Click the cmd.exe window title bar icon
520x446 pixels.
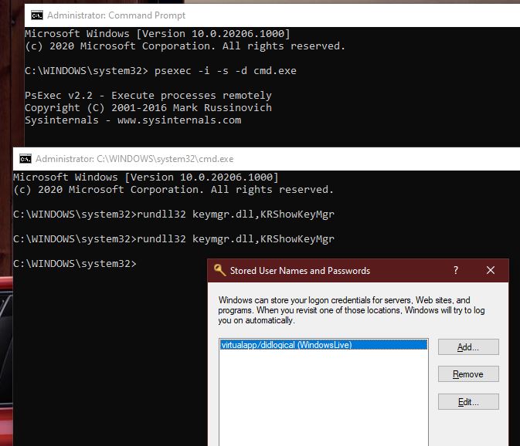25,159
